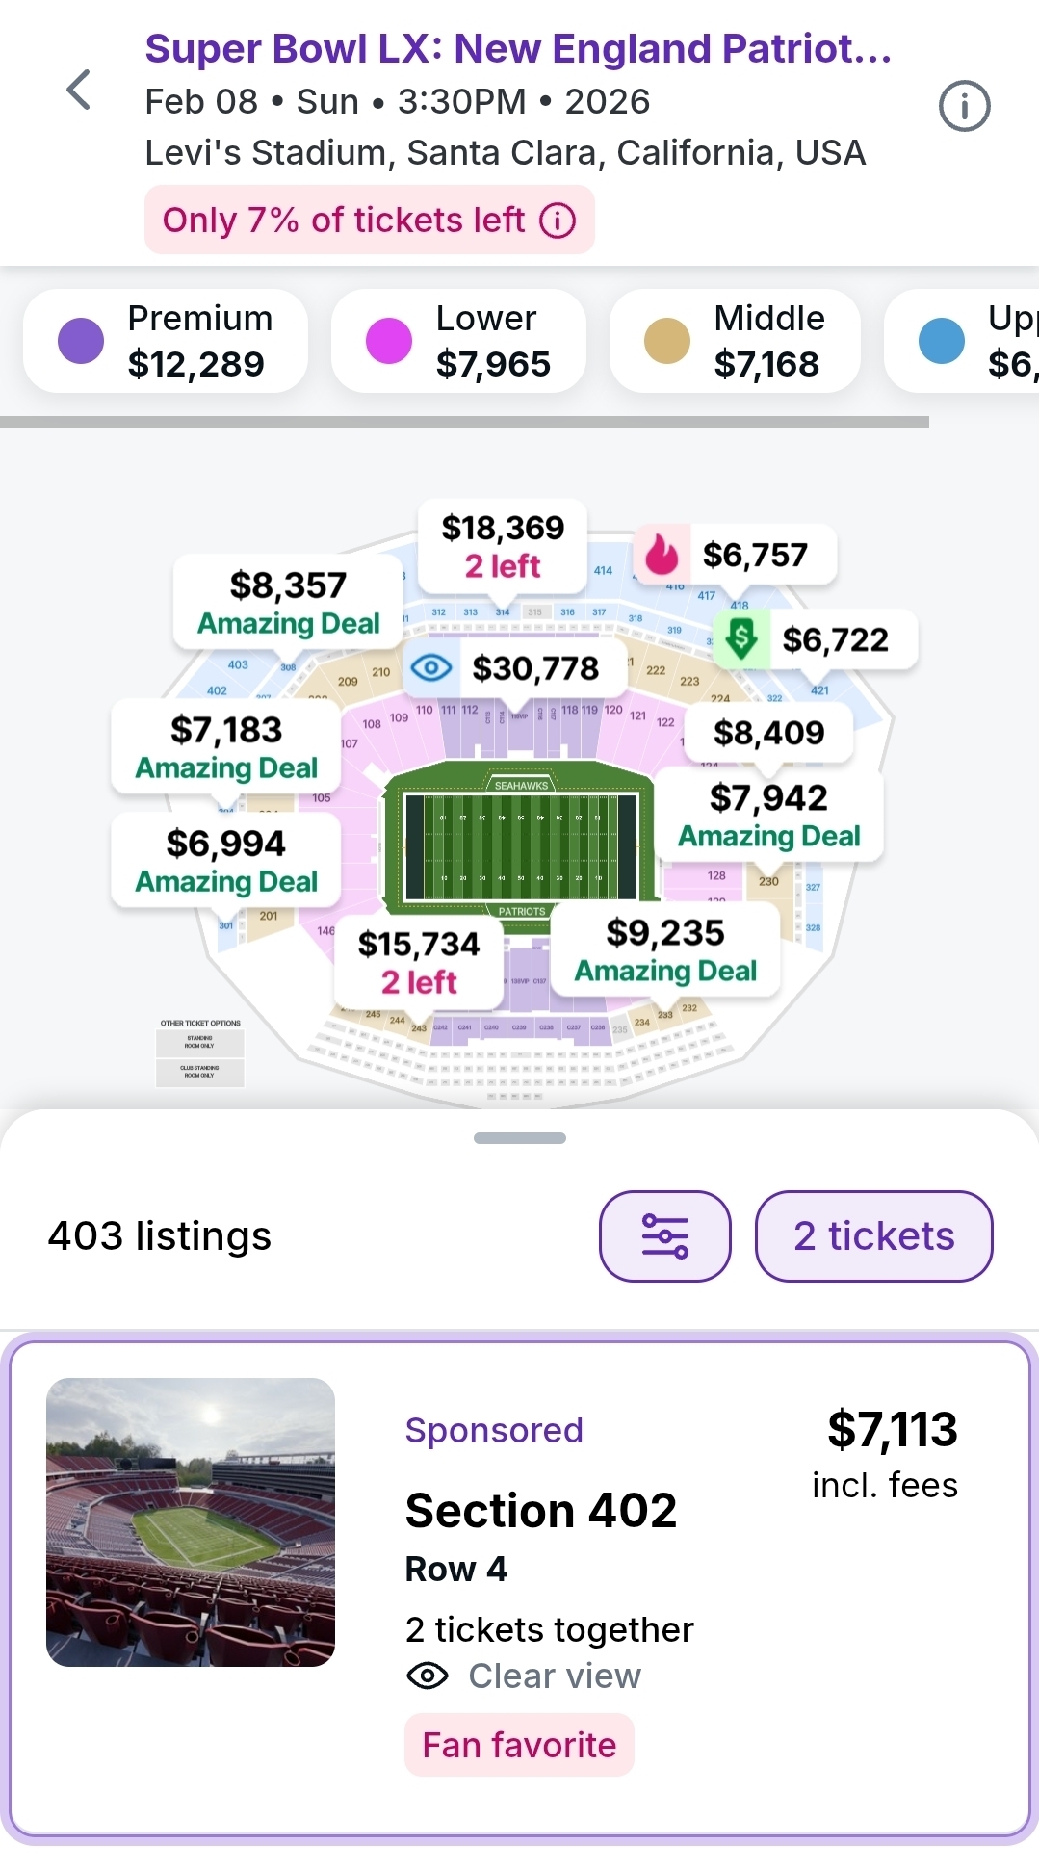1039x1871 pixels.
Task: Open the 2 tickets quantity selector
Action: (873, 1236)
